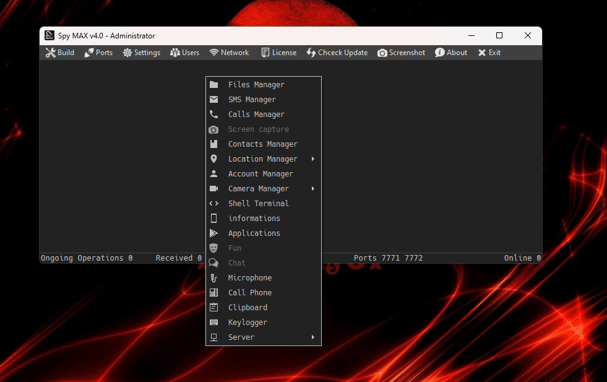Click the Clipboard icon in the context menu
The height and width of the screenshot is (382, 607).
(x=213, y=308)
